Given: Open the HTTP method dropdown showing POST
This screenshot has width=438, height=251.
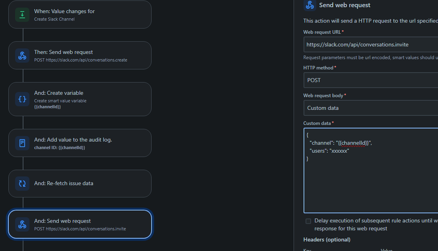Looking at the screenshot, I should (371, 80).
